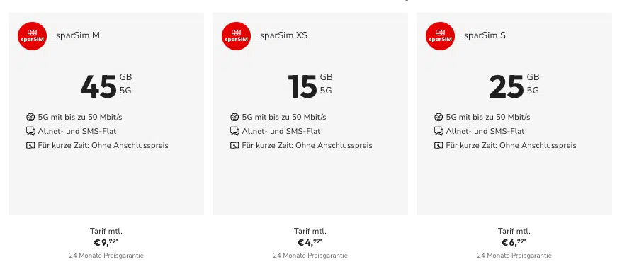Select the 15 GB data volume

coord(310,86)
